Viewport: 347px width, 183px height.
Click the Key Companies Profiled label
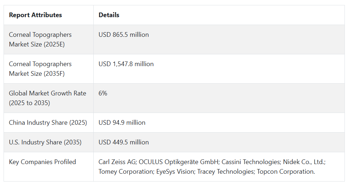pyautogui.click(x=43, y=162)
